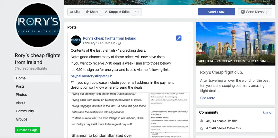Click See All in the Community card
The height and width of the screenshot is (138, 278).
coord(267,113)
